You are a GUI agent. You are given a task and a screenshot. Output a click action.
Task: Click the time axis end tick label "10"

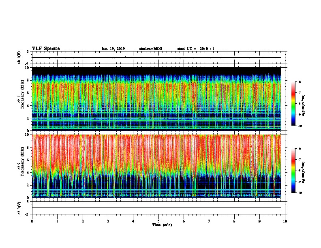click(x=285, y=221)
